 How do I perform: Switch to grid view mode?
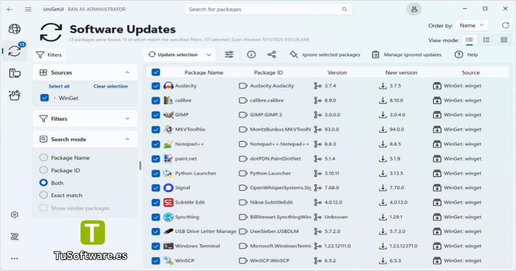click(504, 40)
